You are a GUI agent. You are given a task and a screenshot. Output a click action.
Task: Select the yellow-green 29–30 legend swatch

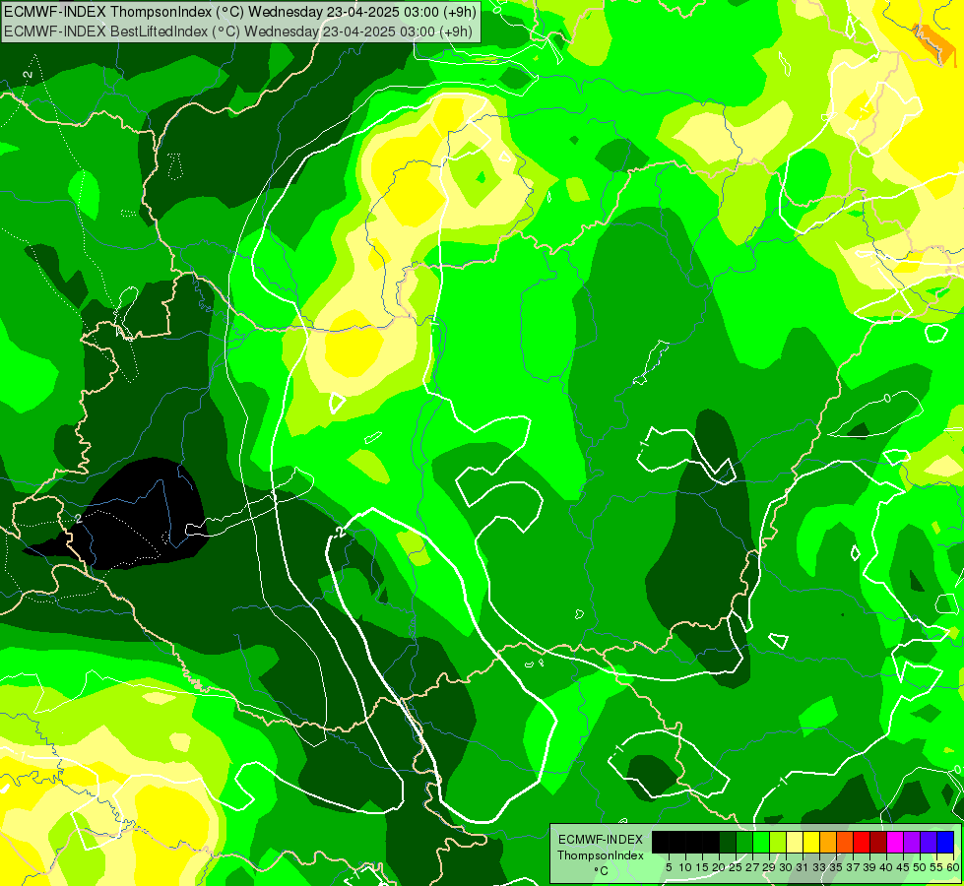(778, 842)
